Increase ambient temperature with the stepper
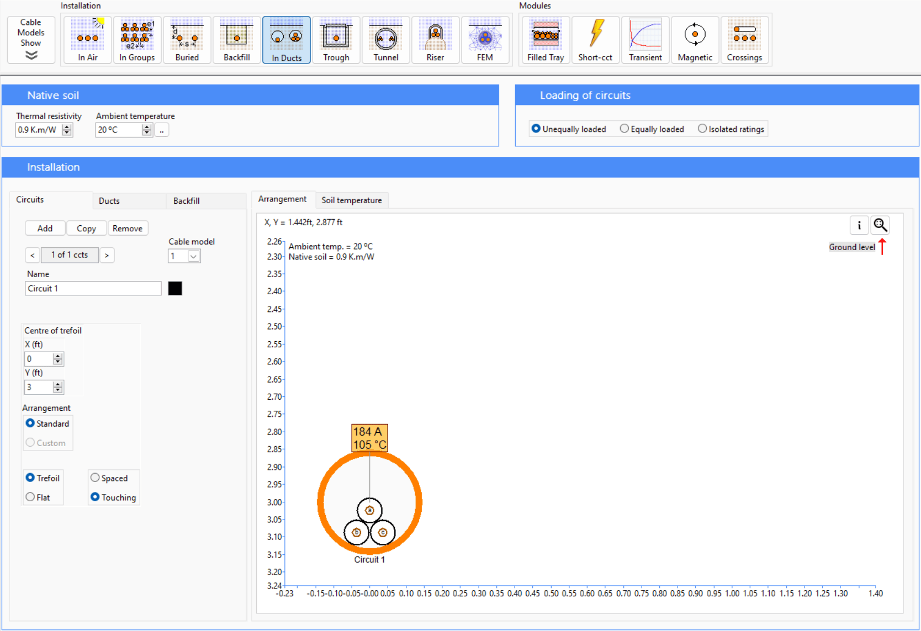 [x=146, y=127]
